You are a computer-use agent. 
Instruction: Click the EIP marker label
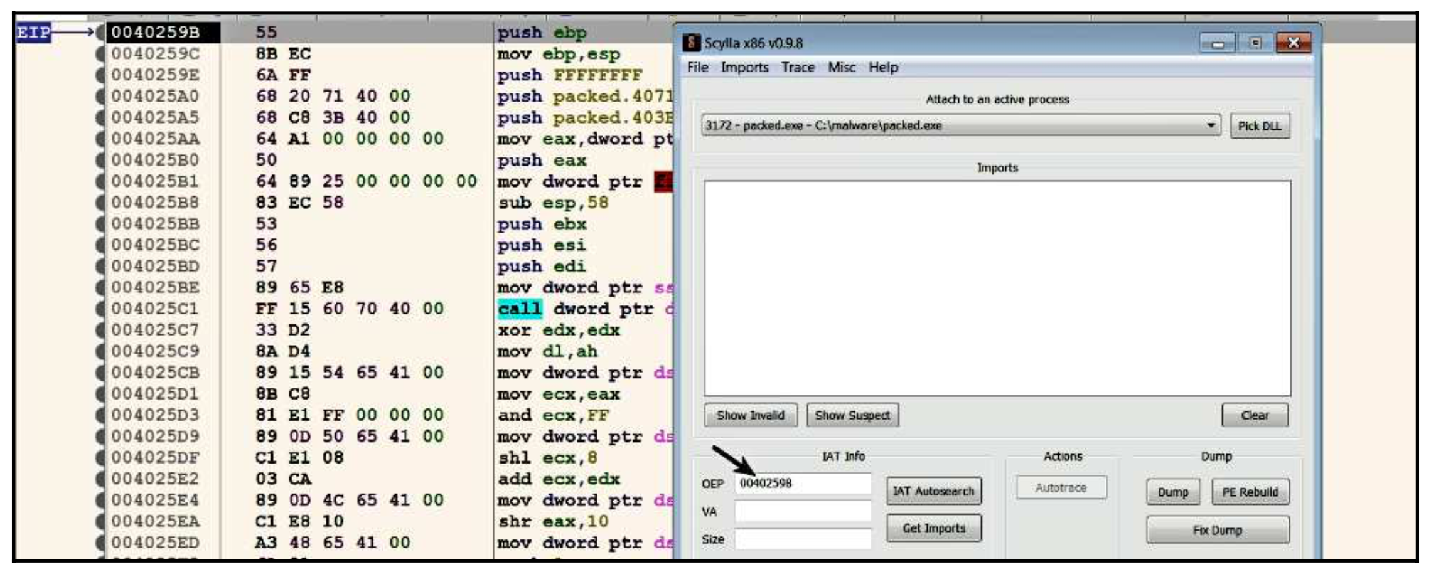[33, 32]
